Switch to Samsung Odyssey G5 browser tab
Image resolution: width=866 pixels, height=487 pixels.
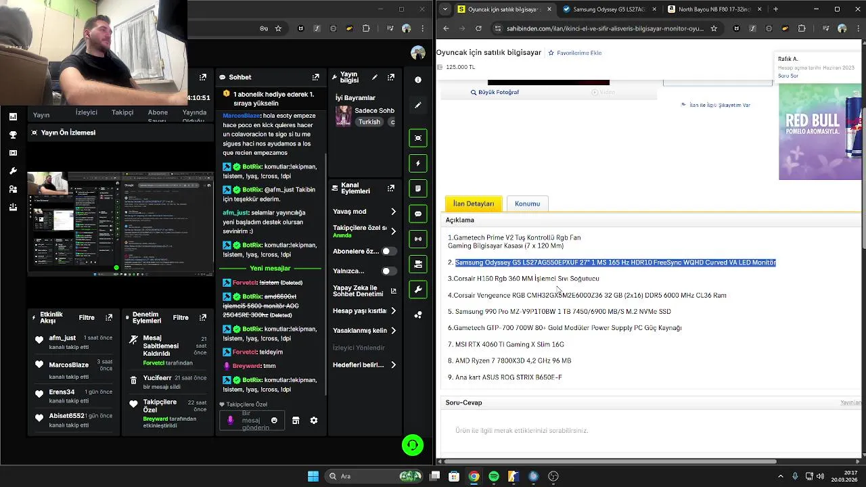point(609,9)
